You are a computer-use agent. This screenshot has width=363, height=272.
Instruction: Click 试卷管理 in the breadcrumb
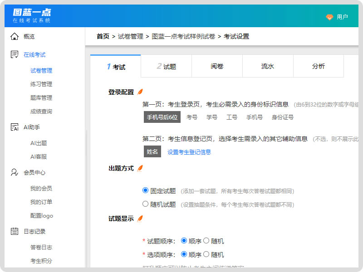(131, 36)
